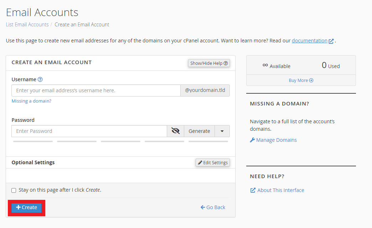
Task: Click the 'Create an Email Account' breadcrumb text
Action: click(x=82, y=25)
